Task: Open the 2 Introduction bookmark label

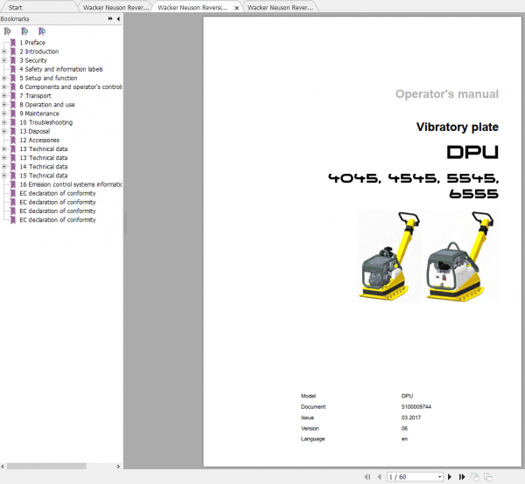Action: point(38,52)
